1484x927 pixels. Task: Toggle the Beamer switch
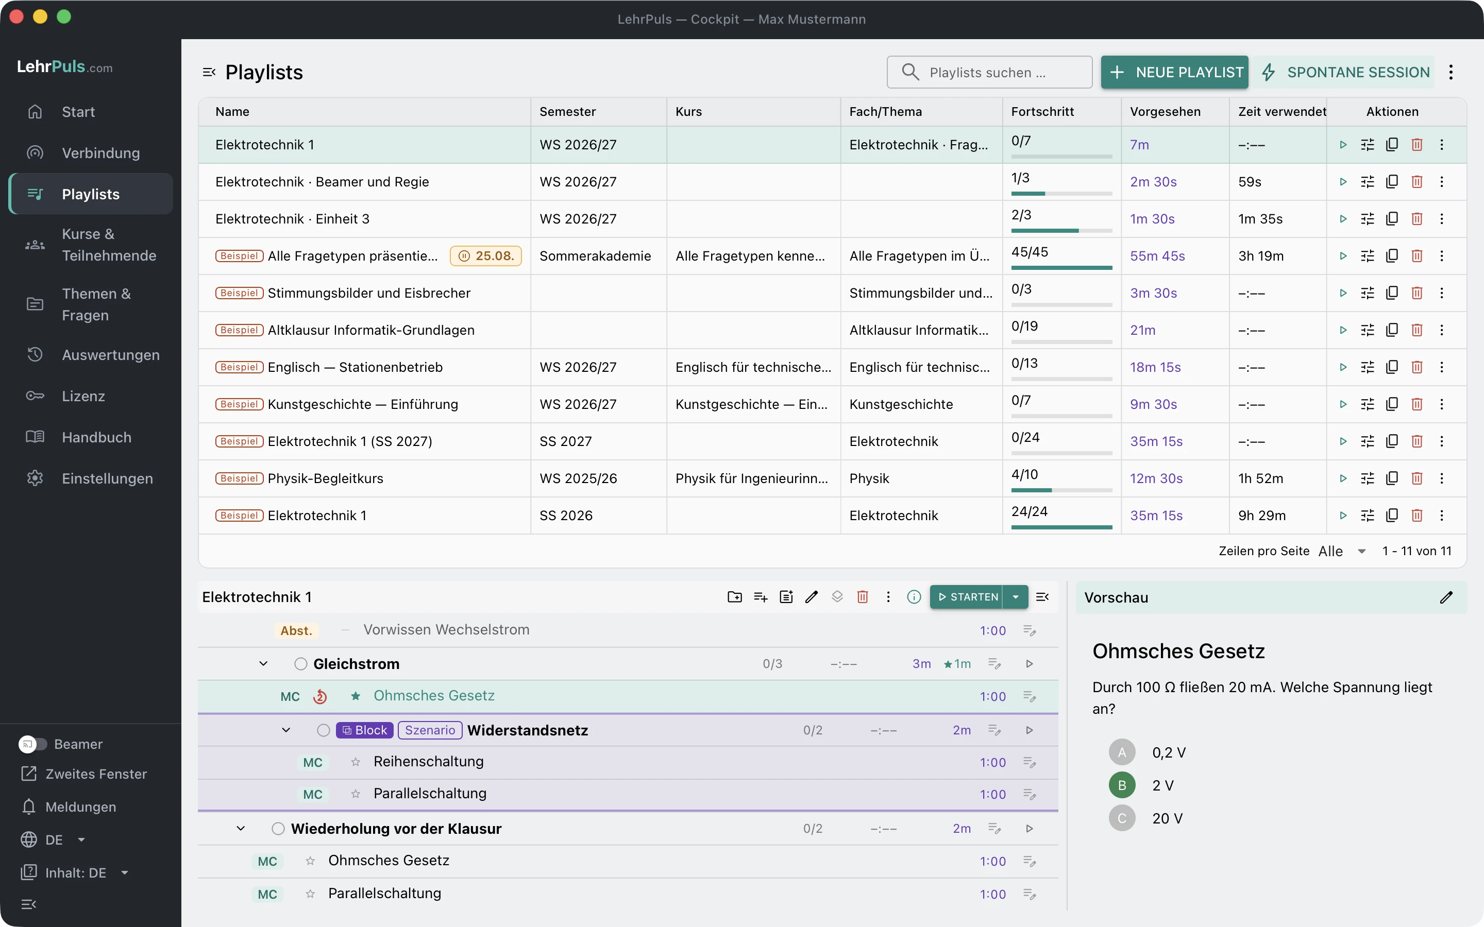(32, 744)
